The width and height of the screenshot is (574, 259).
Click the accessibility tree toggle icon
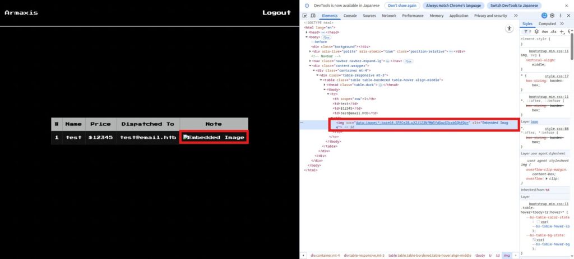[x=509, y=28]
